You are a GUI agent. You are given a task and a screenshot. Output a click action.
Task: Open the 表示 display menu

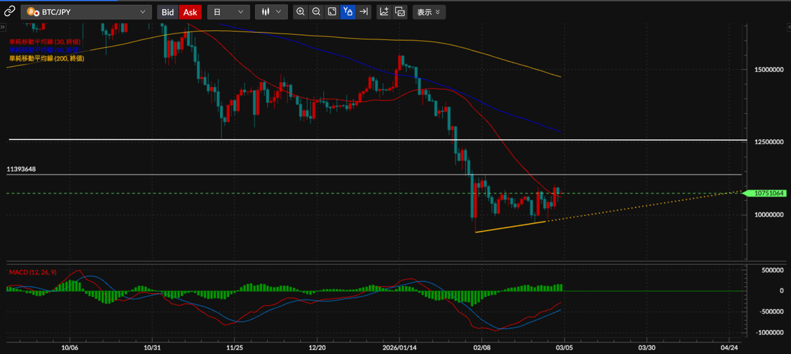coord(429,12)
